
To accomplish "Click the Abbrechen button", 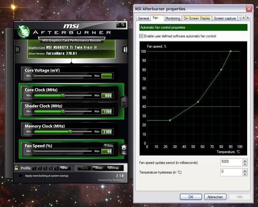I will pos(215,197).
